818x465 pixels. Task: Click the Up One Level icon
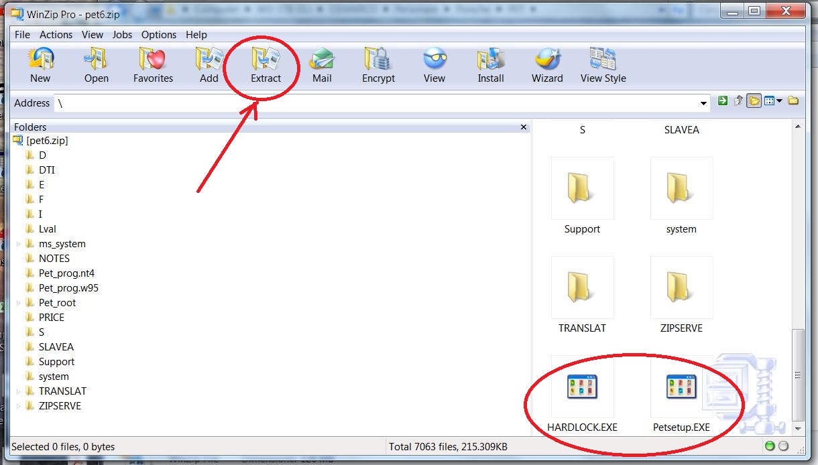(738, 101)
